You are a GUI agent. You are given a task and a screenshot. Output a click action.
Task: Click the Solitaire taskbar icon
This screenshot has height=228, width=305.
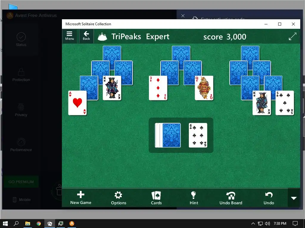tap(50, 224)
